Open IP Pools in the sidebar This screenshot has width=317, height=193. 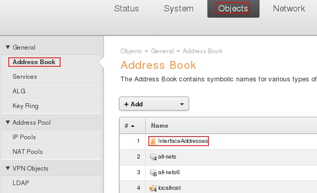(24, 137)
